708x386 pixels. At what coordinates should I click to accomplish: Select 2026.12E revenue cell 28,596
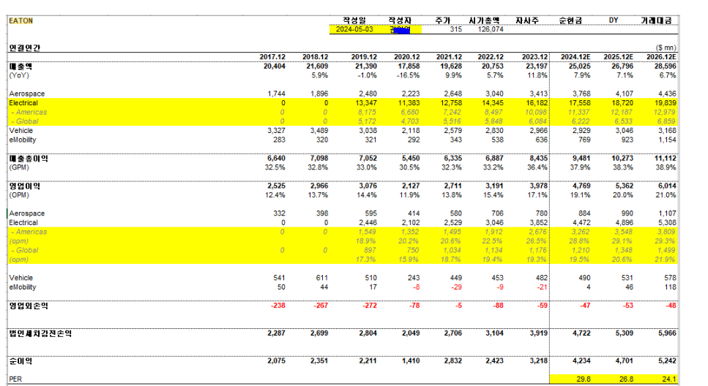[665, 67]
